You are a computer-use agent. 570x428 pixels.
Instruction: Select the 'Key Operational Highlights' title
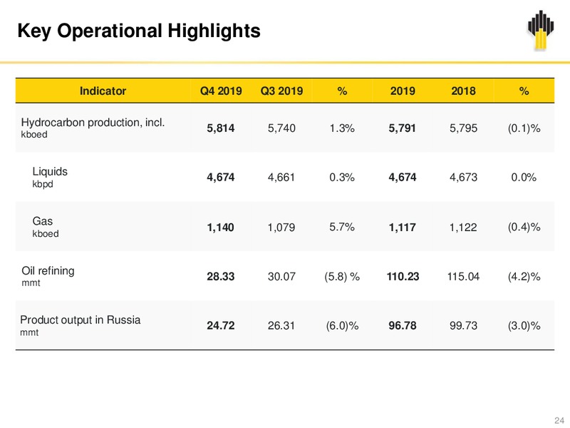point(139,31)
